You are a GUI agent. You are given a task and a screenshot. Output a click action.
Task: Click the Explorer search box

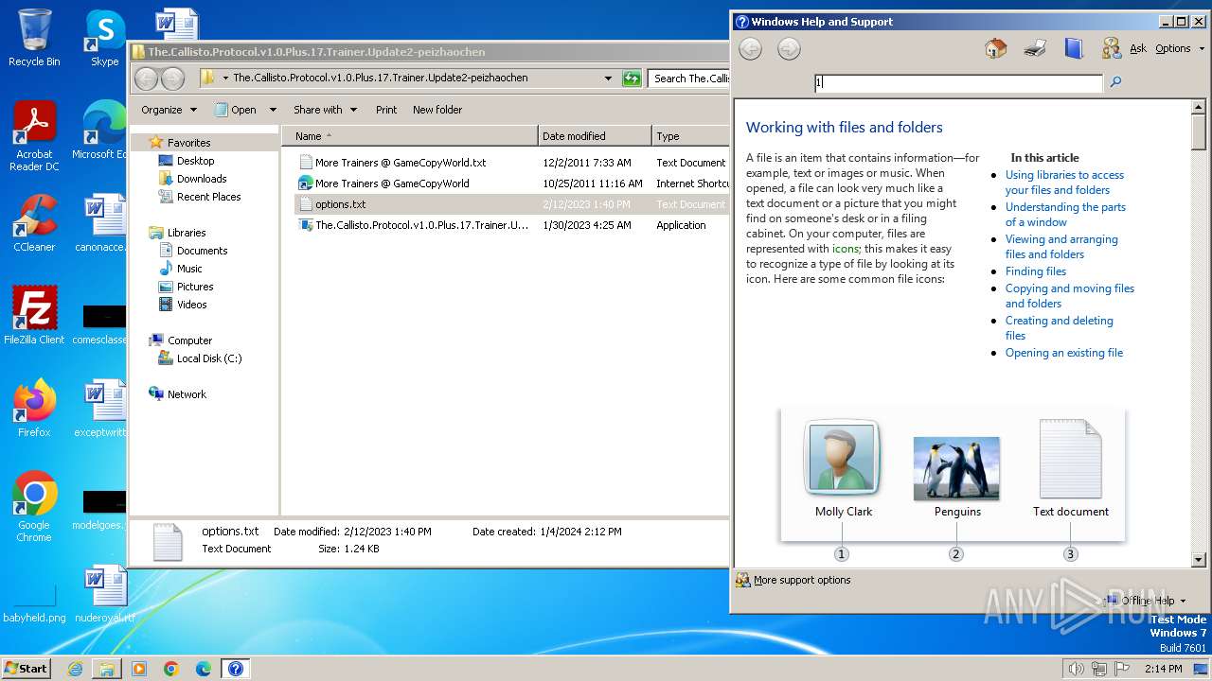pos(689,79)
